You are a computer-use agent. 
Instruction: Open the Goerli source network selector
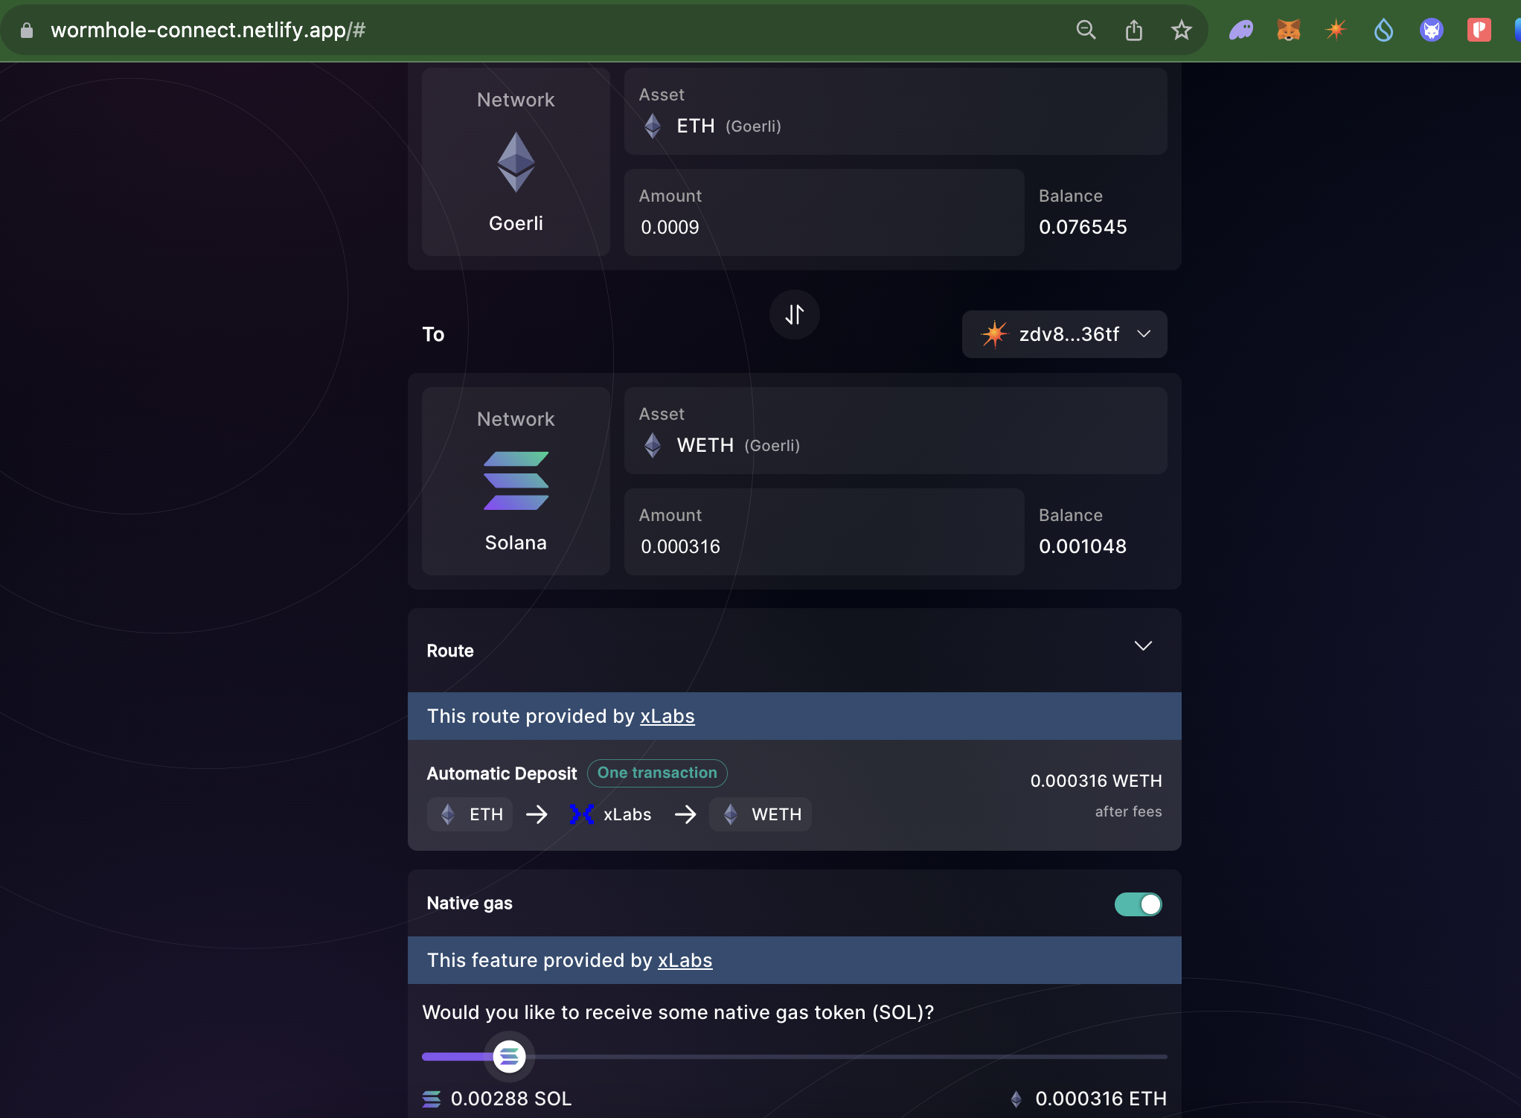(516, 162)
